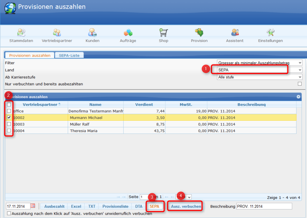The image size is (307, 218).
Task: Launch the Assistent icon
Action: (235, 33)
